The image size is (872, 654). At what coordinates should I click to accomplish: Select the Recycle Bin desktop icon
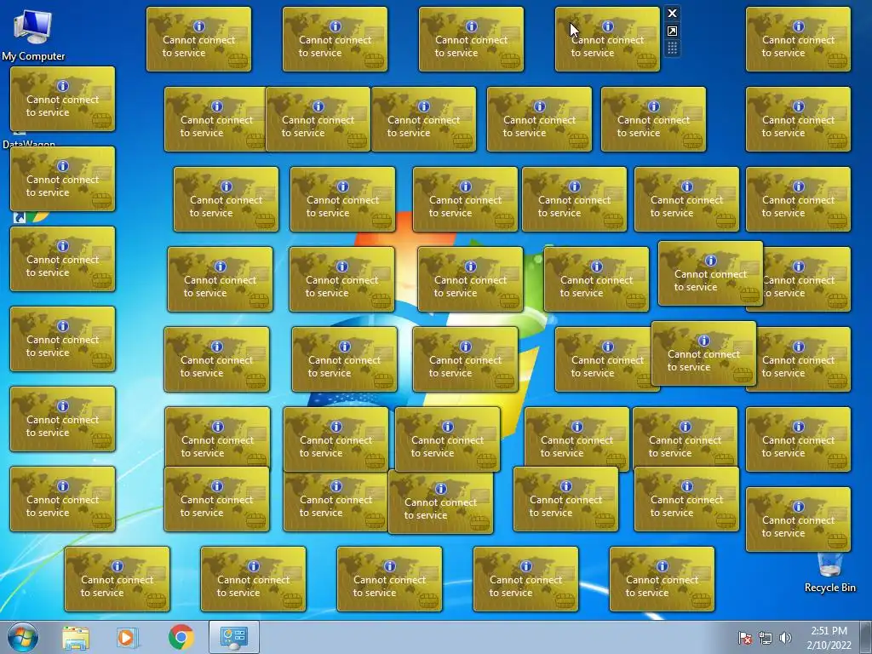point(829,573)
